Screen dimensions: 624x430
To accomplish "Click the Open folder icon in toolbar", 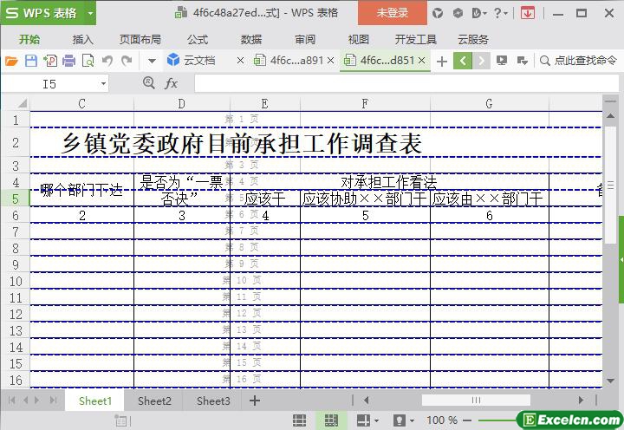I will point(11,61).
